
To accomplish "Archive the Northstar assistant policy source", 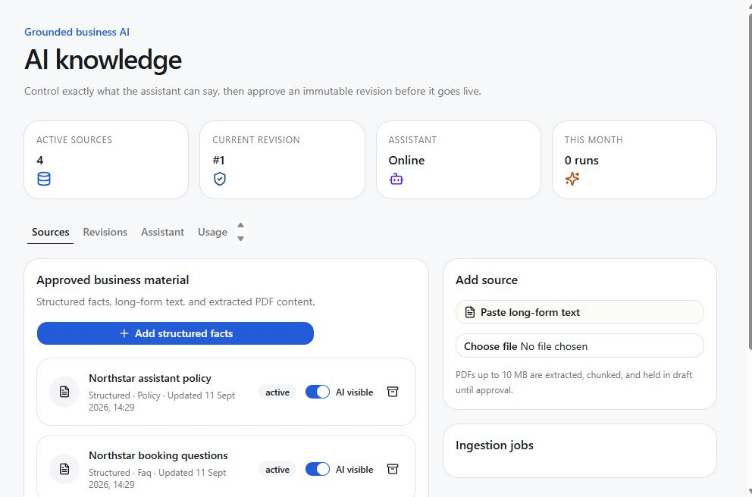I will pos(393,392).
